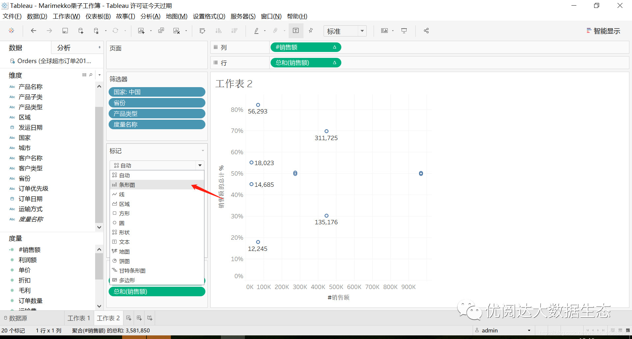The width and height of the screenshot is (632, 339).
Task: Open the 智能显示 Show Me panel
Action: point(603,31)
